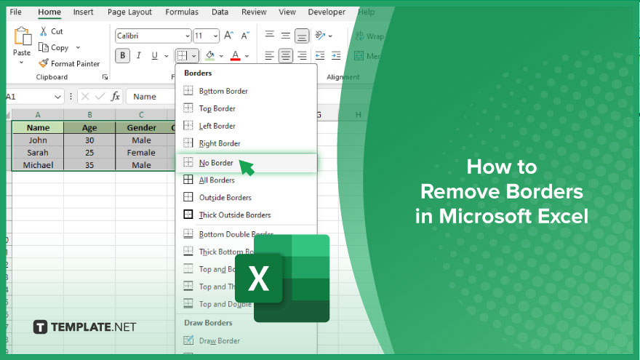640x360 pixels.
Task: Click the Merge cells icon
Action: tap(359, 55)
